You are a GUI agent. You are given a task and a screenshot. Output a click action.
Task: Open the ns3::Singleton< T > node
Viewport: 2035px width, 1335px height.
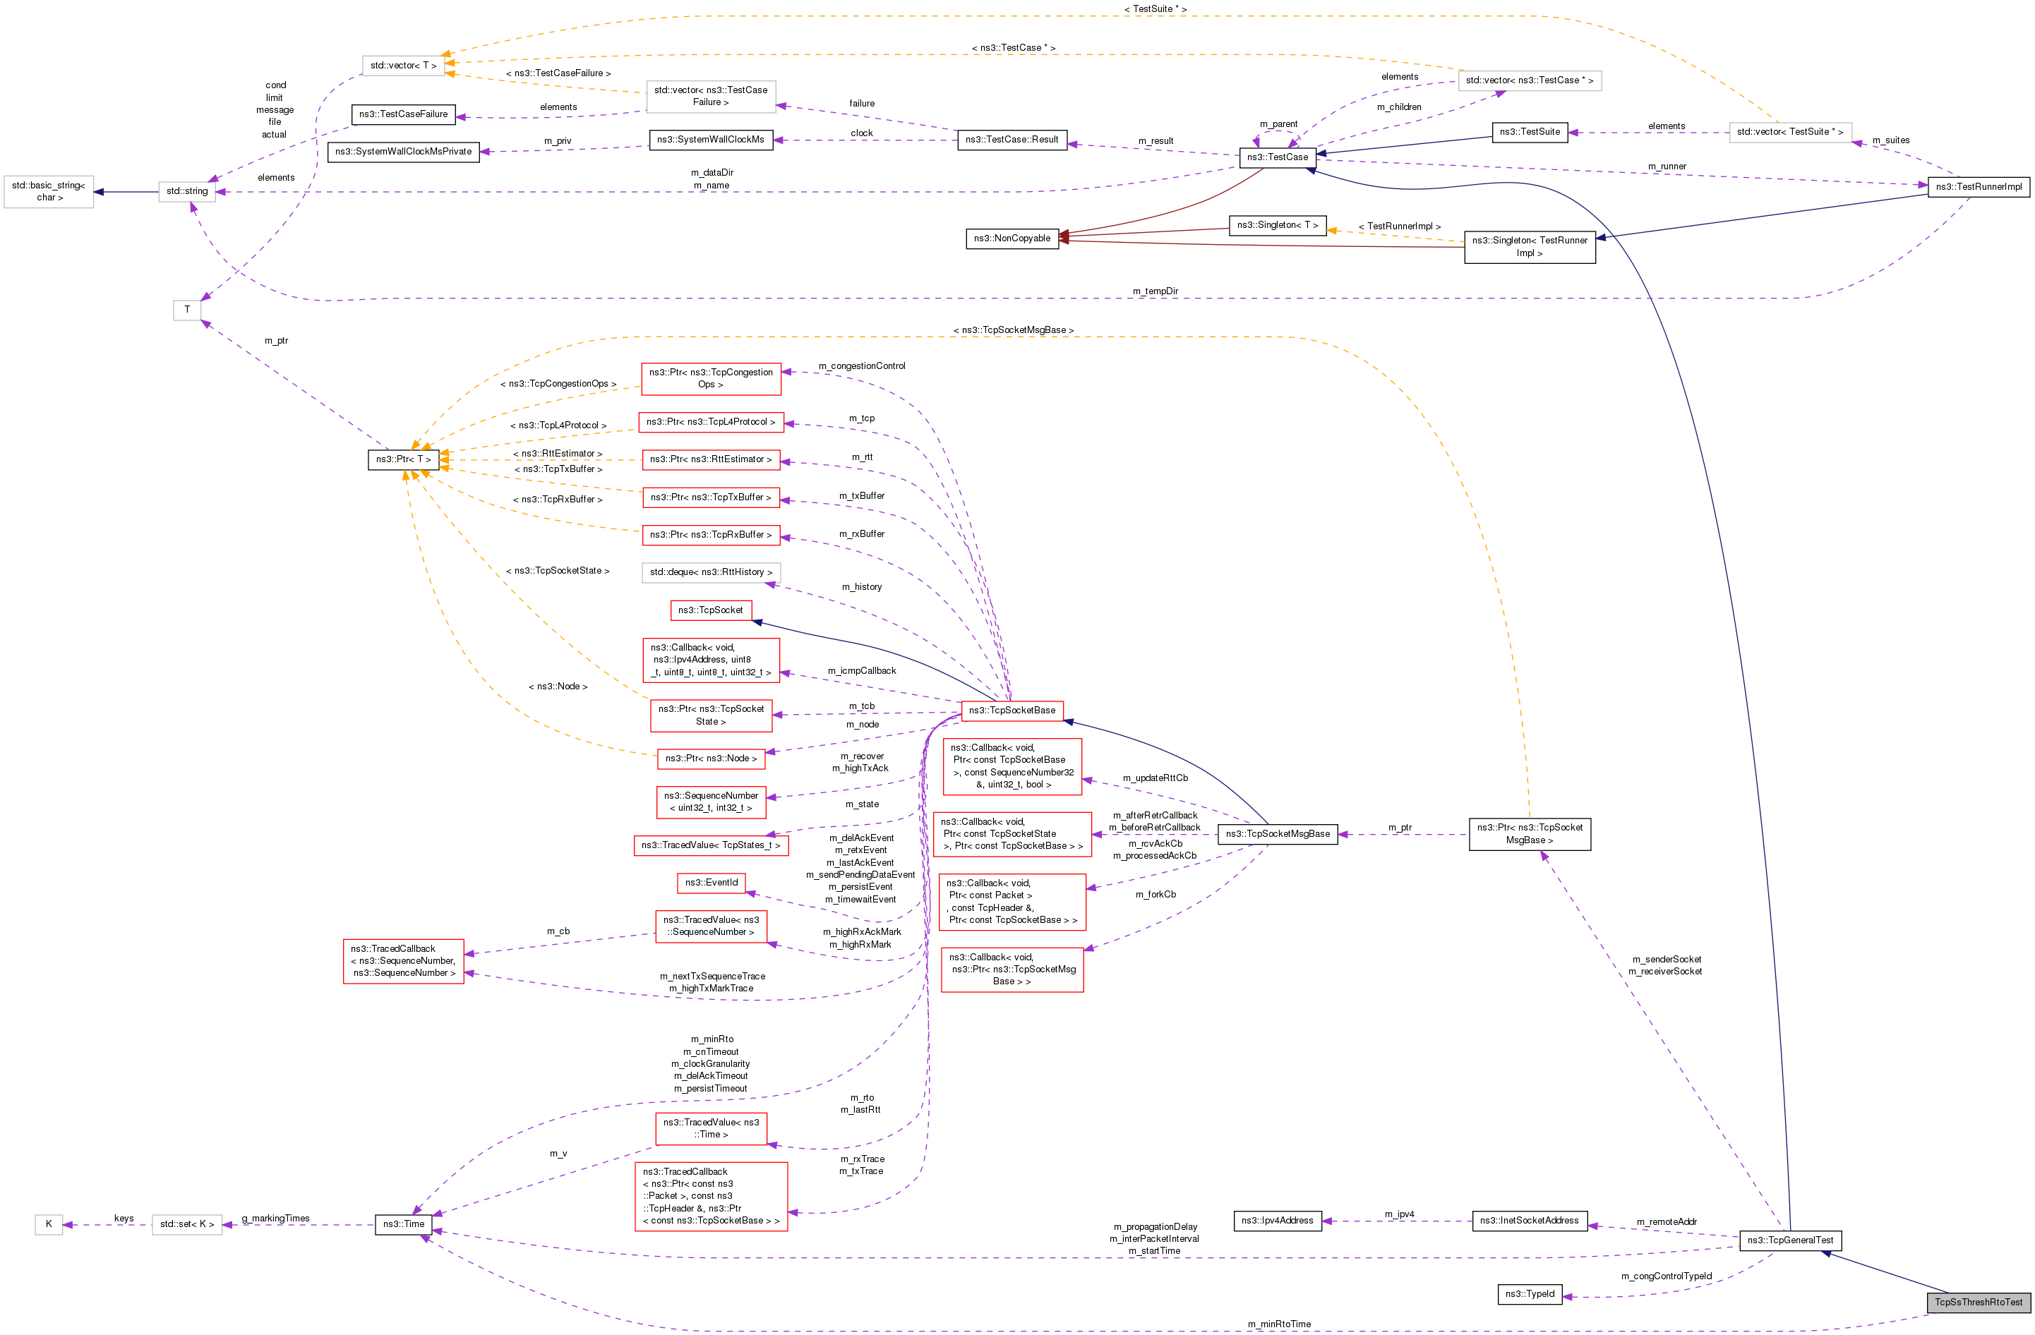pos(1278,225)
